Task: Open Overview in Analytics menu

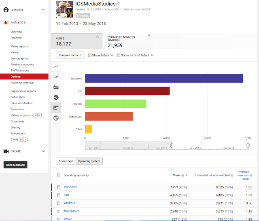Action: pyautogui.click(x=16, y=32)
